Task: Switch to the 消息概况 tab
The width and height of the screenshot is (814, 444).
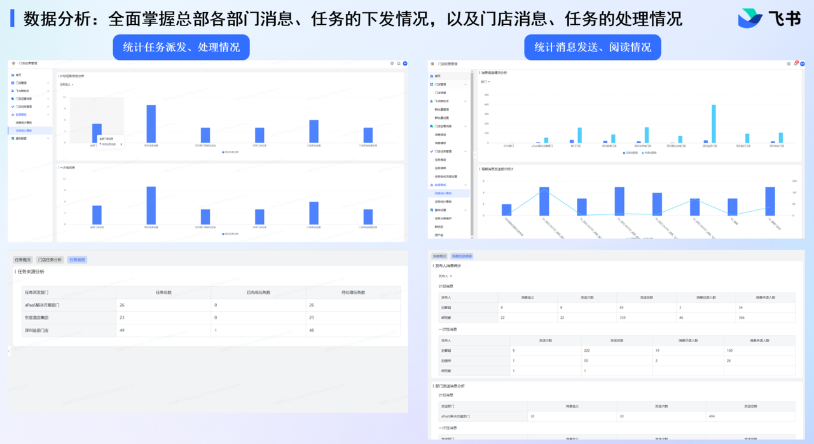Action: pos(439,256)
